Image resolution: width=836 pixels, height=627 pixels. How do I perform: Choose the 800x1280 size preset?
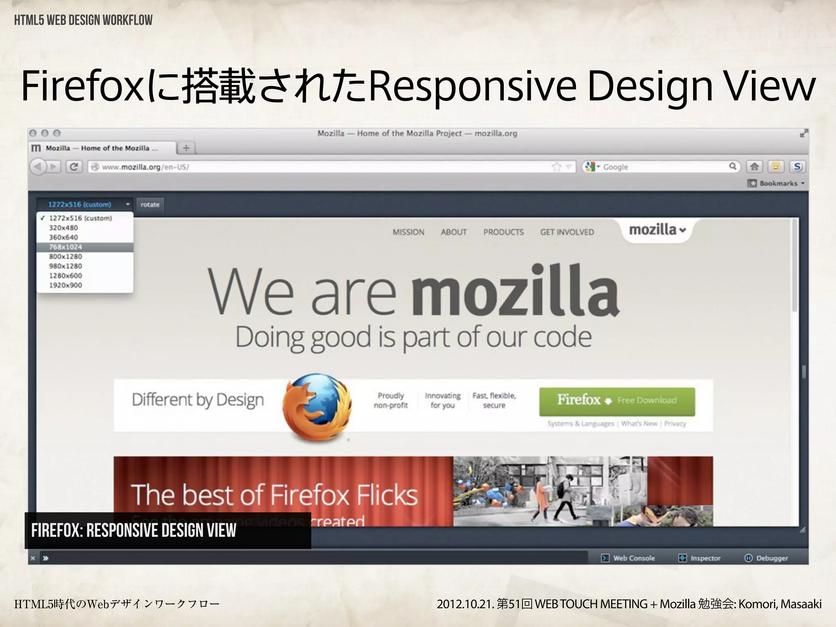[x=85, y=256]
